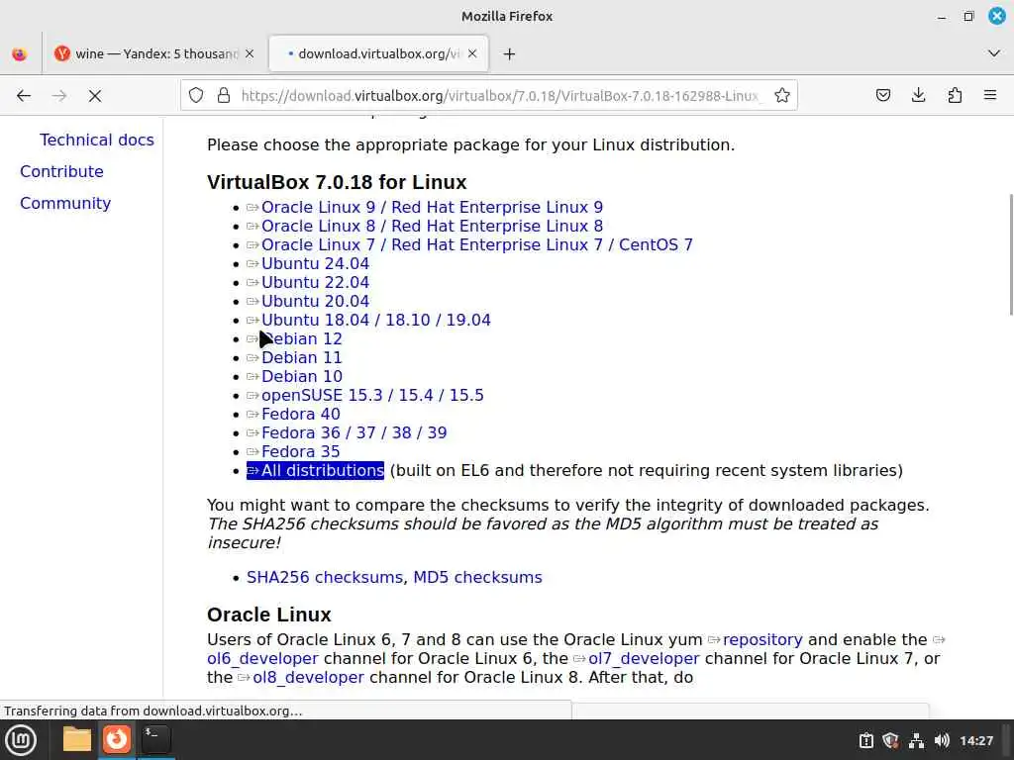
Task: Save page to Pocket
Action: [883, 96]
